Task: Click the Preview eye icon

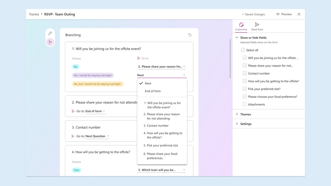Action: click(278, 14)
